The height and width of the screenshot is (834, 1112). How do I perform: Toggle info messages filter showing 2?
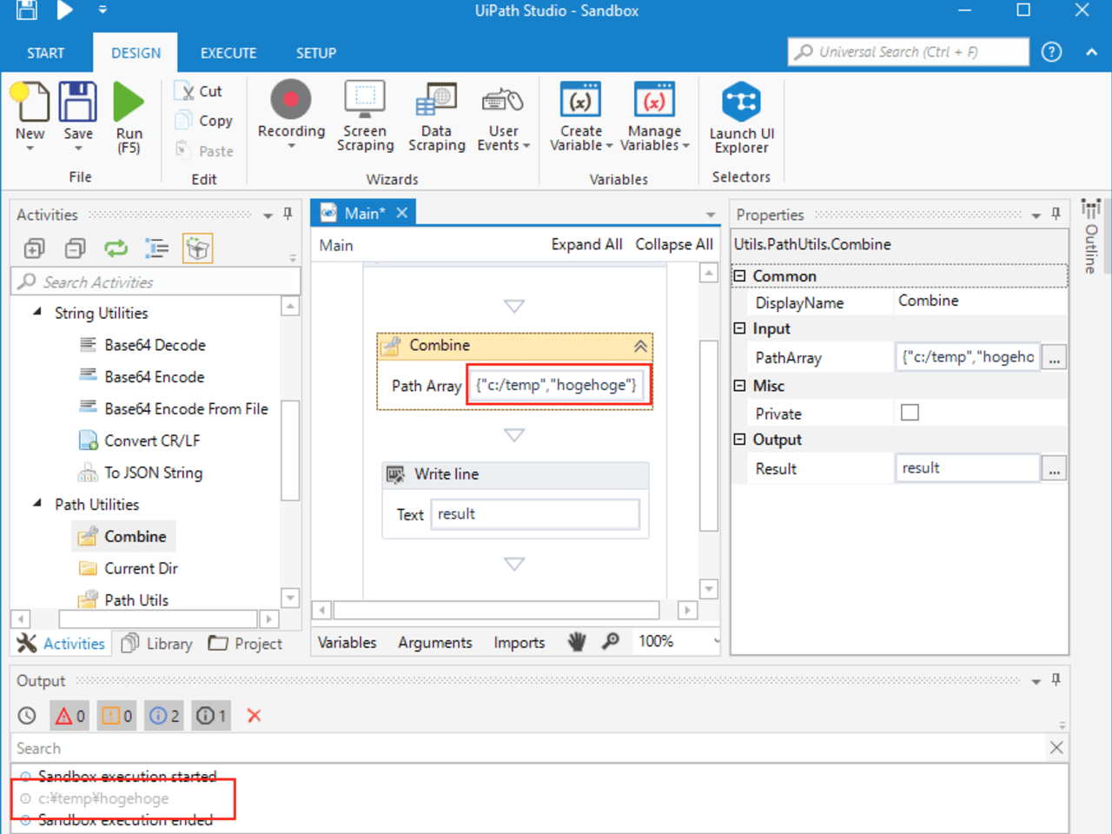pos(163,716)
